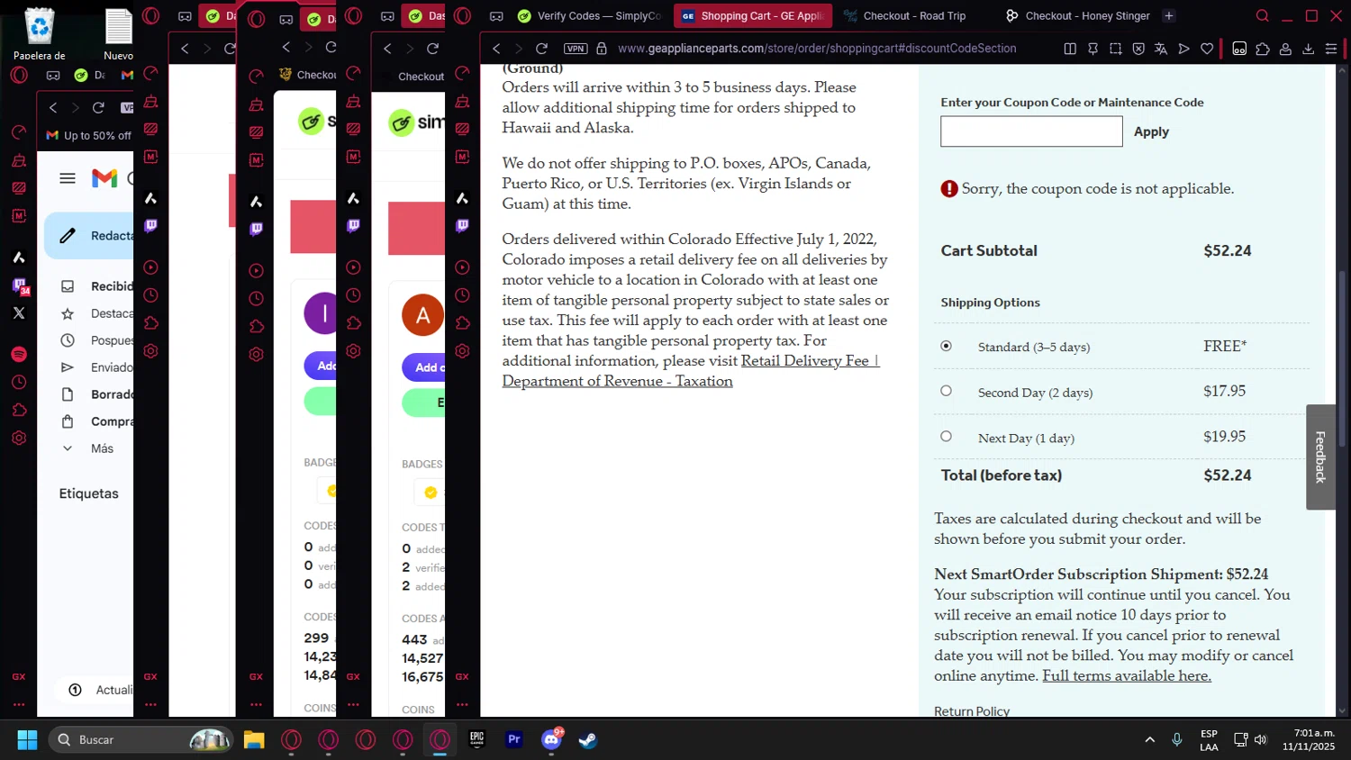The image size is (1351, 760).
Task: Click the geapplianceparts.com address bar URL
Action: click(x=817, y=49)
